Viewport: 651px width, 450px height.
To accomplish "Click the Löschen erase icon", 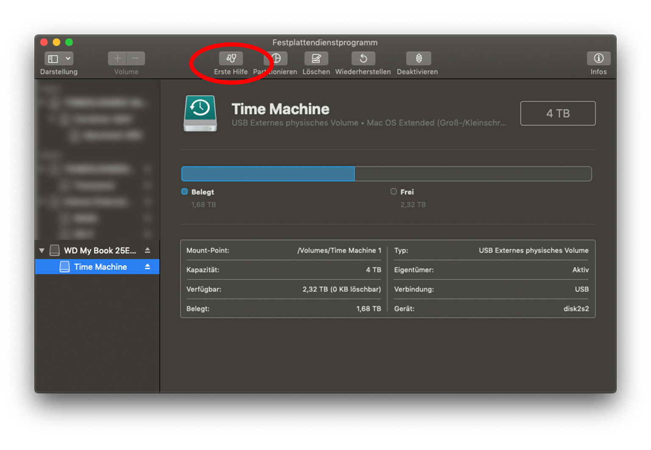I will [316, 58].
